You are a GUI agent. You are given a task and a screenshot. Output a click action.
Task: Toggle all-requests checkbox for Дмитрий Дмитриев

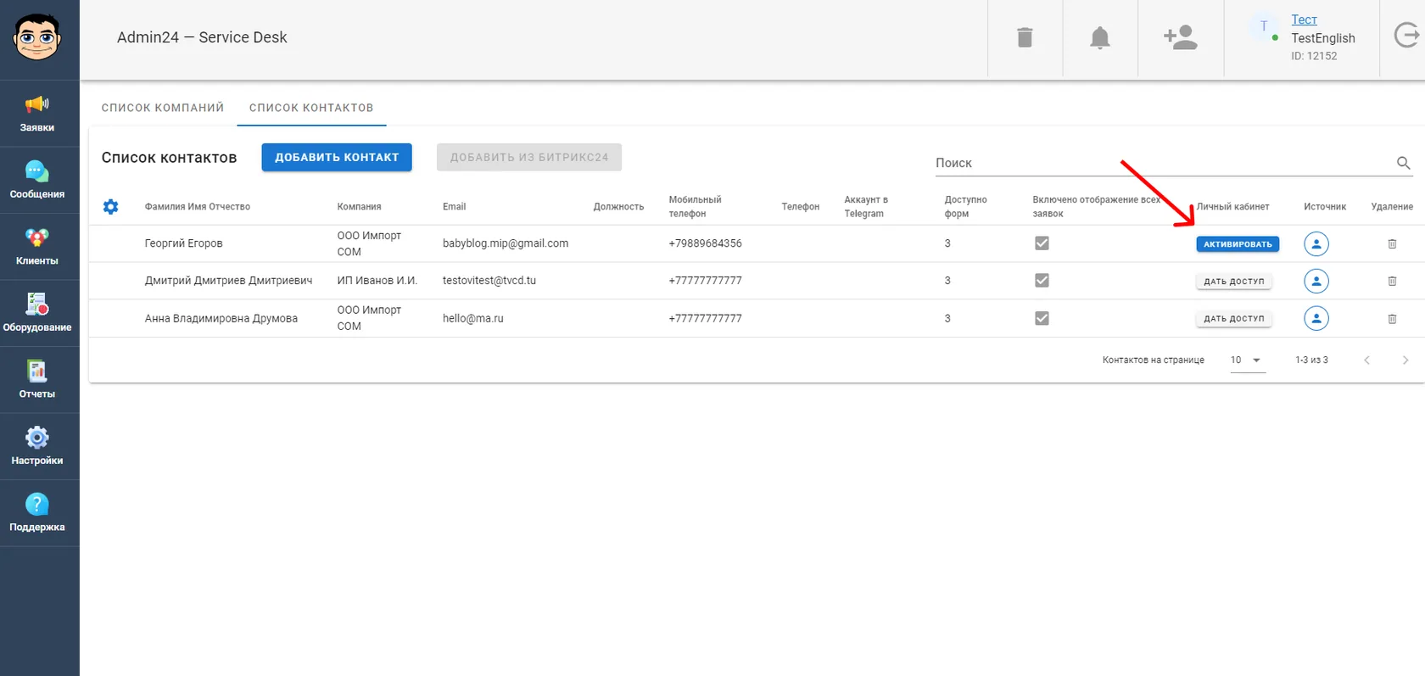1042,281
